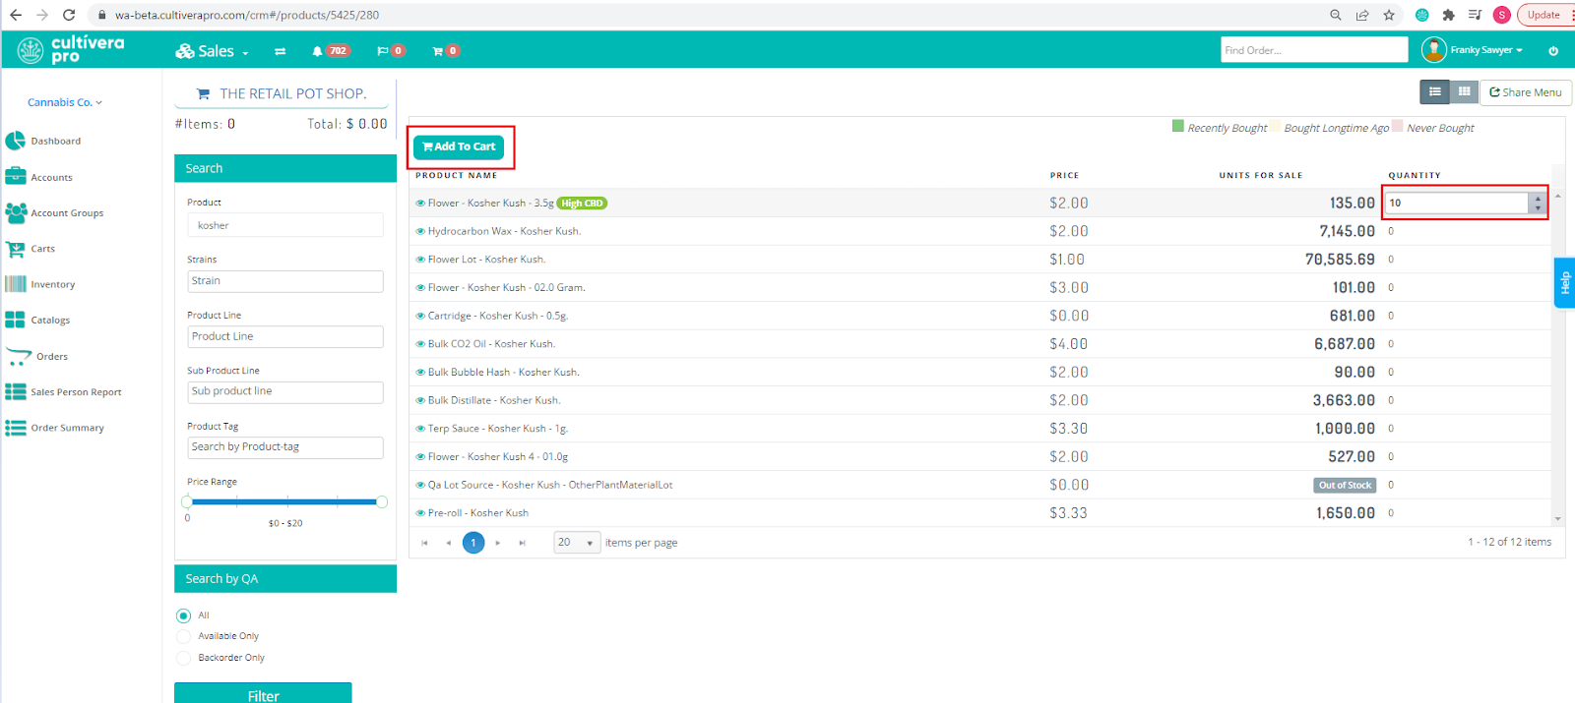
Task: Click the browser Update button
Action: click(x=1544, y=15)
